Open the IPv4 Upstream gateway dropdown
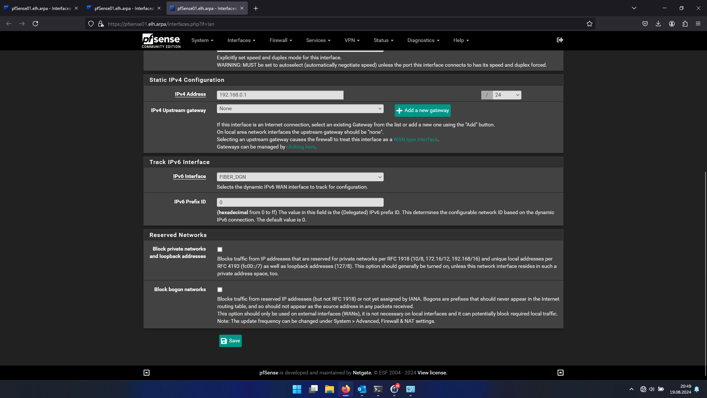 coord(300,109)
